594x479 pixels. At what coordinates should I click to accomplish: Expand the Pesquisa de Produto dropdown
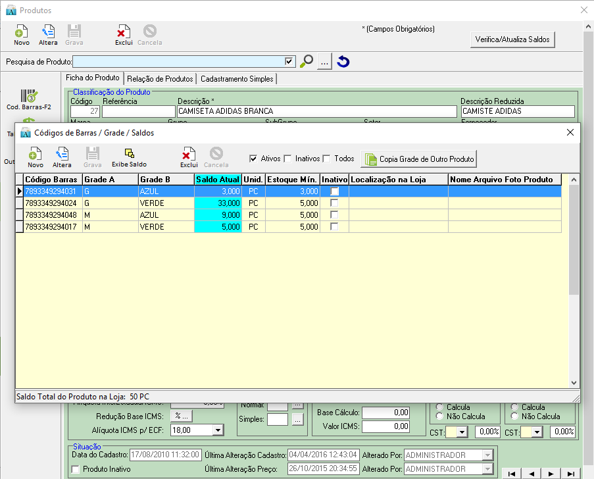point(289,61)
